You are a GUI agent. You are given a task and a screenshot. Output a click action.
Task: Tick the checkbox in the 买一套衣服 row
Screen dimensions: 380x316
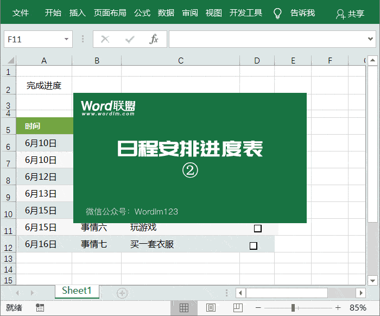pos(254,246)
